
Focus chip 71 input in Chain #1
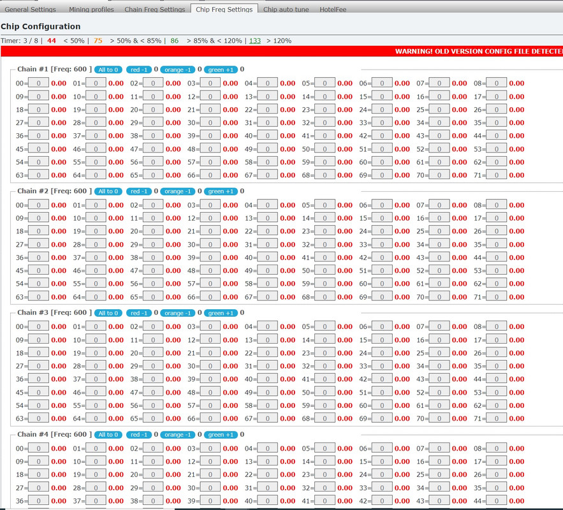[x=497, y=175]
